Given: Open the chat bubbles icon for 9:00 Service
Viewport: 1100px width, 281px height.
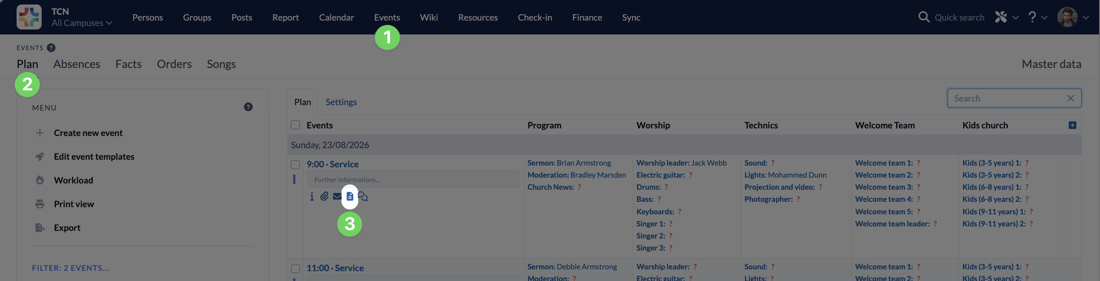Looking at the screenshot, I should [x=363, y=196].
